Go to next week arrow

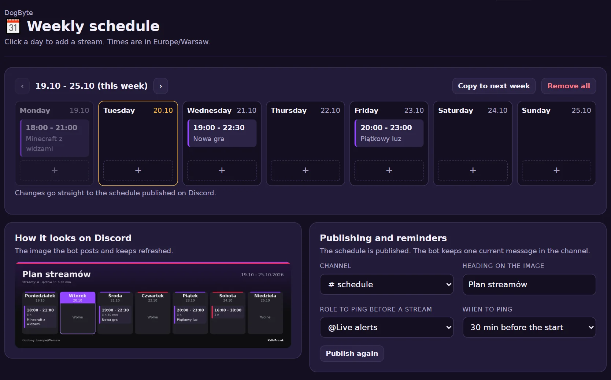coord(160,86)
